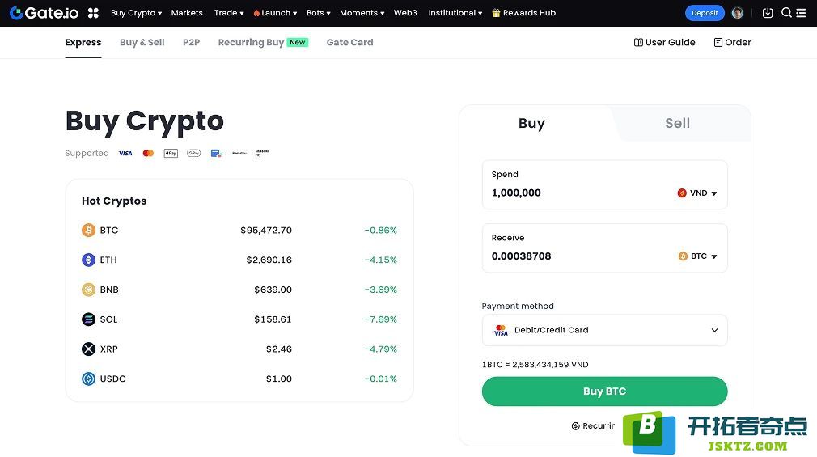Expand the BTC receive currency dropdown
817x457 pixels.
click(697, 256)
